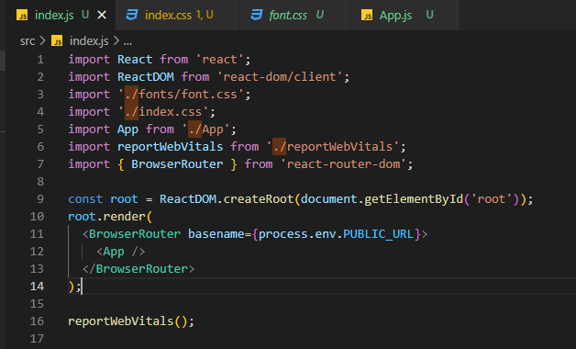Select the src breadcrumb folder
This screenshot has height=349, width=576.
pyautogui.click(x=28, y=40)
